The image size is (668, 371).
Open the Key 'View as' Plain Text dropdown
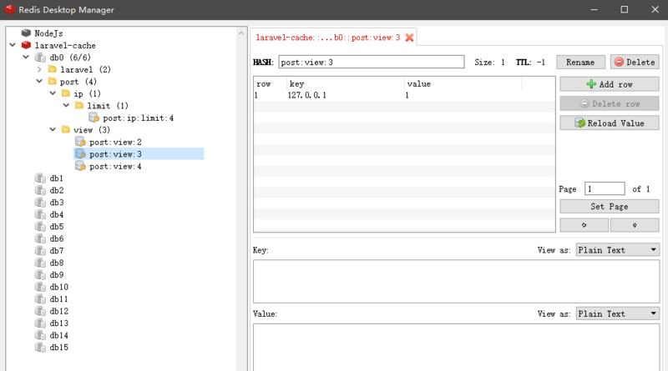617,250
